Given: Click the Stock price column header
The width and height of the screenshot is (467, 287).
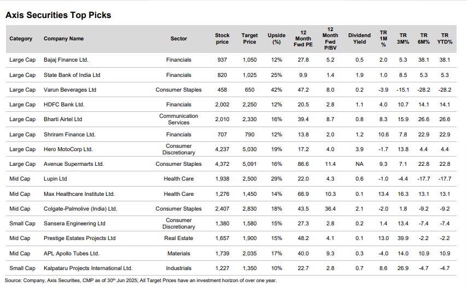Looking at the screenshot, I should coord(222,39).
